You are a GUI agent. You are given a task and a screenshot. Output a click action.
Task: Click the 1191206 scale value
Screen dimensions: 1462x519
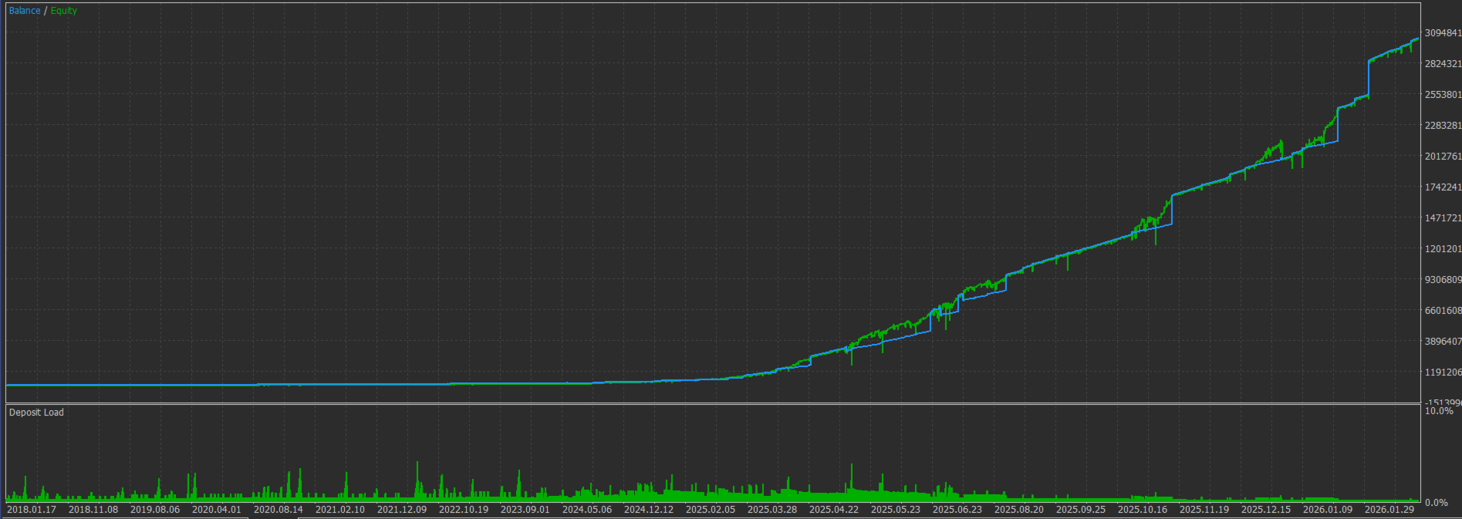click(1443, 372)
